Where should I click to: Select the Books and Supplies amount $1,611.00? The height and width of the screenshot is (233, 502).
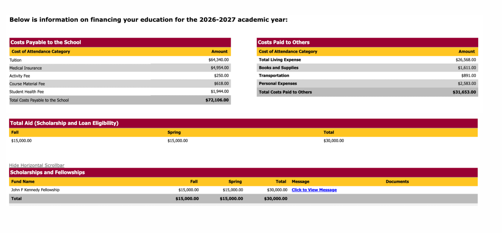click(467, 68)
